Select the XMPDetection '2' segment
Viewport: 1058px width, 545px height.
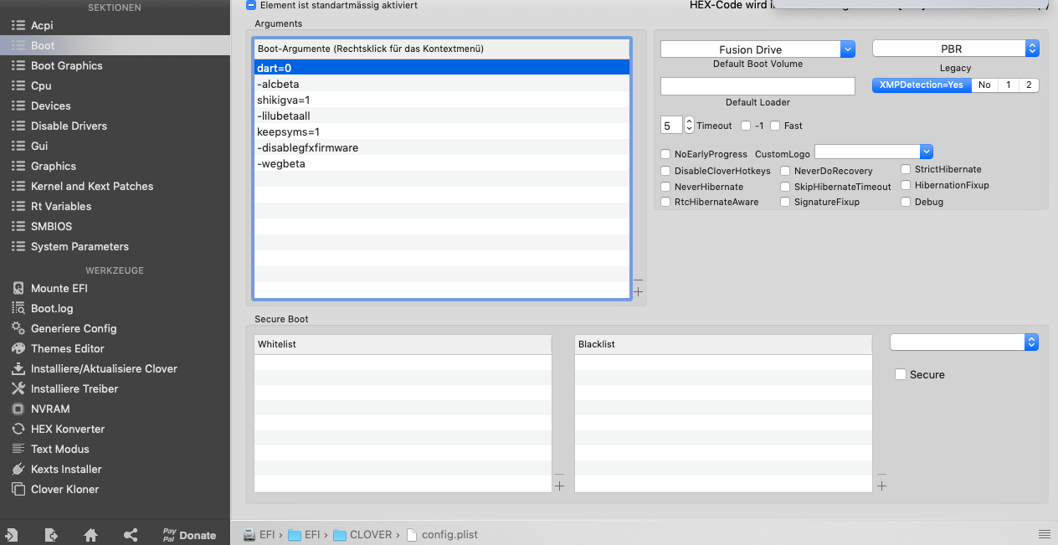(x=1029, y=85)
